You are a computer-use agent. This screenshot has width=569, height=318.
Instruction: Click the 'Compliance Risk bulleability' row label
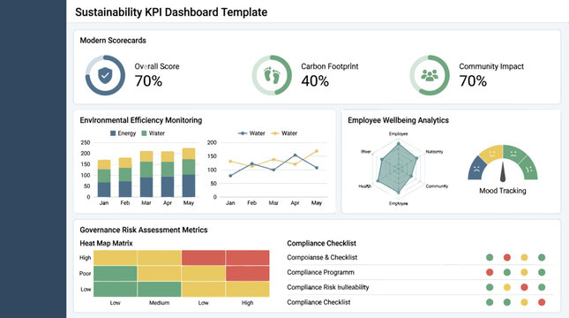tap(327, 287)
